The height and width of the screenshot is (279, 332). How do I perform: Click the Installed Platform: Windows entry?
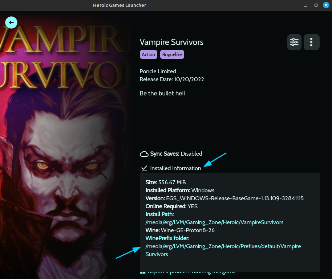[180, 190]
